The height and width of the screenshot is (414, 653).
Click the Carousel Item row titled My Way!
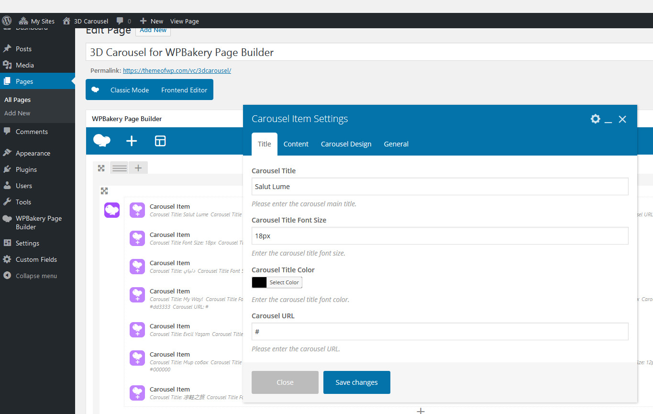(196, 299)
